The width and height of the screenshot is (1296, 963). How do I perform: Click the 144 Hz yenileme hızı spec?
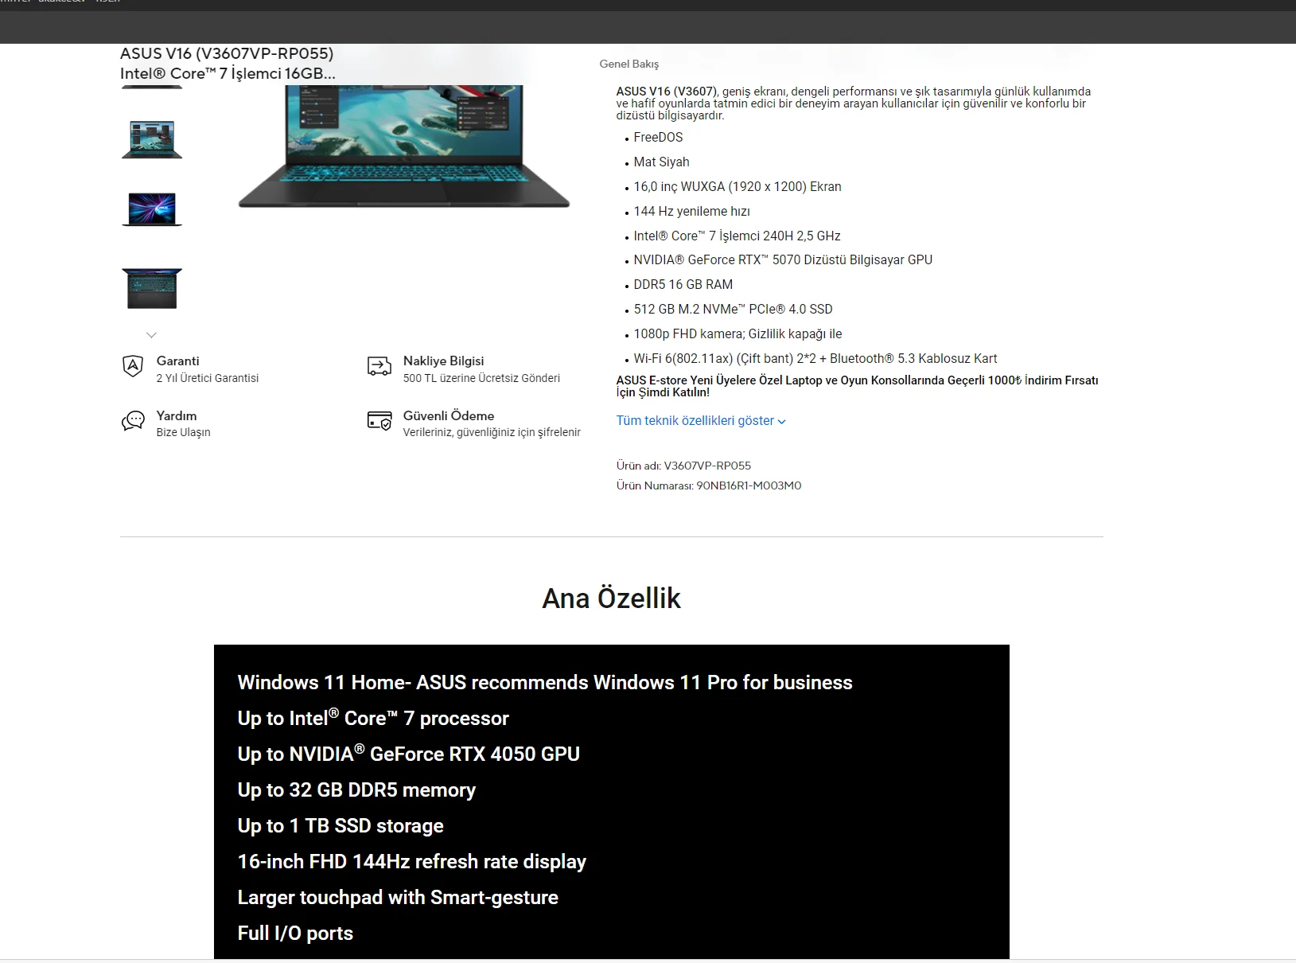coord(692,212)
